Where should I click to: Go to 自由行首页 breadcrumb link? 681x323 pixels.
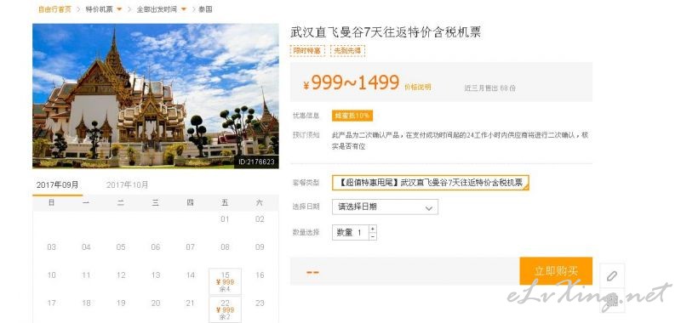[x=54, y=9]
